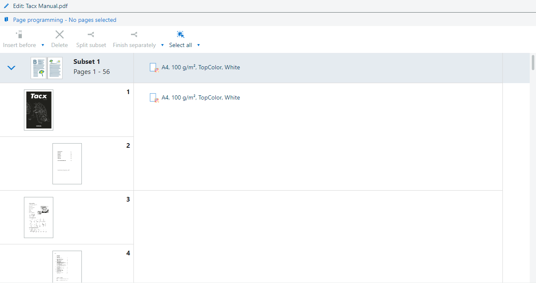Click the Delete X icon
This screenshot has height=283, width=536.
60,34
